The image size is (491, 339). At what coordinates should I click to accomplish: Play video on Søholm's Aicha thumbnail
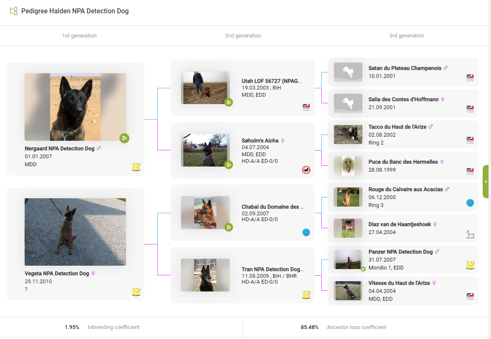click(228, 165)
